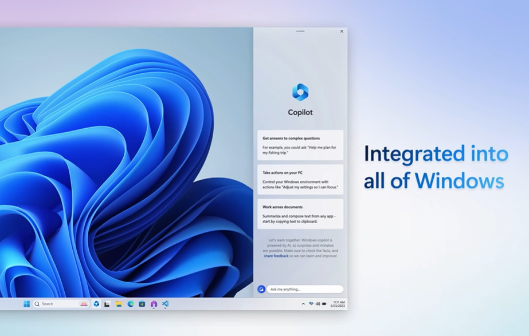This screenshot has height=336, width=529.
Task: Open the 'share feedback' link
Action: [276, 256]
